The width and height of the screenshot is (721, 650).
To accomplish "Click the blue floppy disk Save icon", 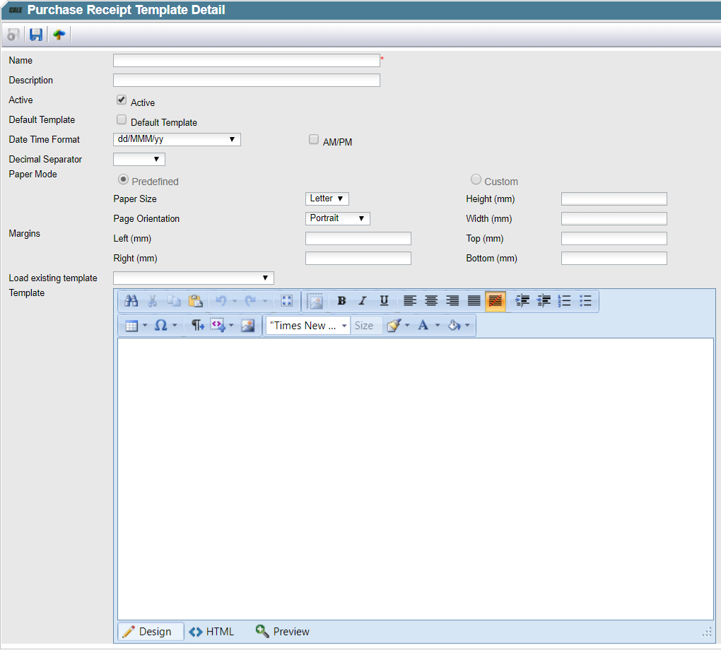I will tap(36, 35).
